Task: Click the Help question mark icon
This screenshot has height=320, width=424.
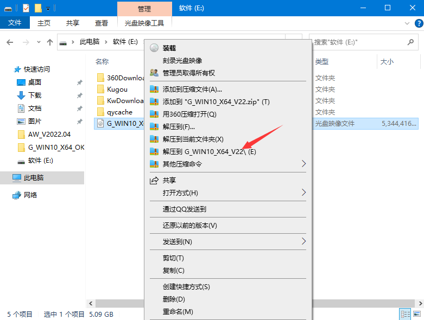Action: point(419,23)
